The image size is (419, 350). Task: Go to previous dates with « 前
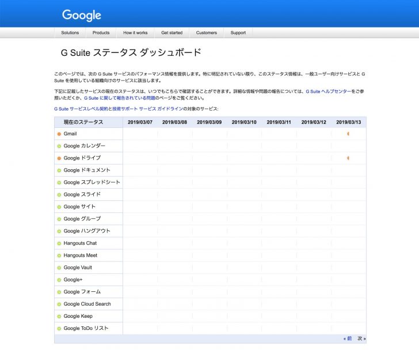[x=348, y=338]
